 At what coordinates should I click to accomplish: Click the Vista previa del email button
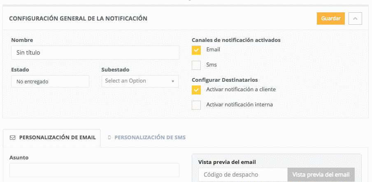[321, 175]
